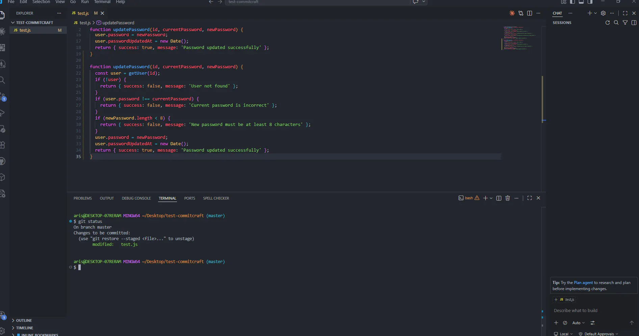Image resolution: width=639 pixels, height=336 pixels.
Task: Send chat message with arrow button
Action: [x=632, y=323]
